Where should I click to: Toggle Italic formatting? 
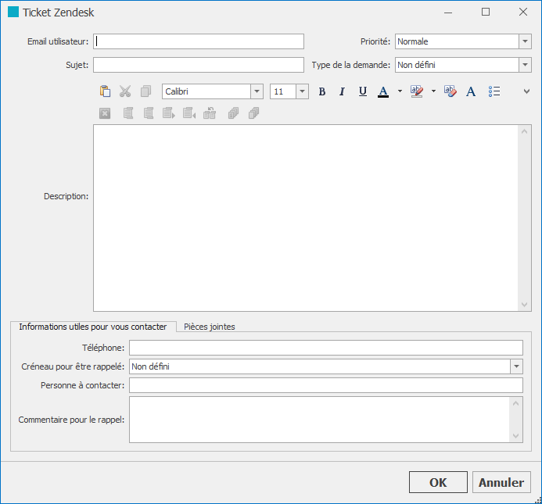tap(342, 91)
